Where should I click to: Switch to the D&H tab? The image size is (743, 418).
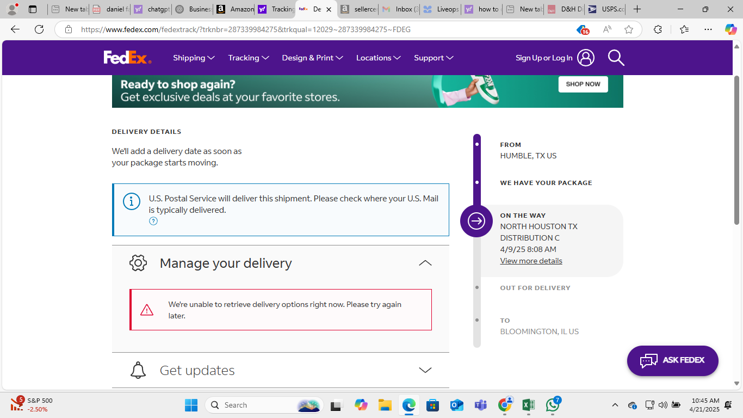coord(564,9)
